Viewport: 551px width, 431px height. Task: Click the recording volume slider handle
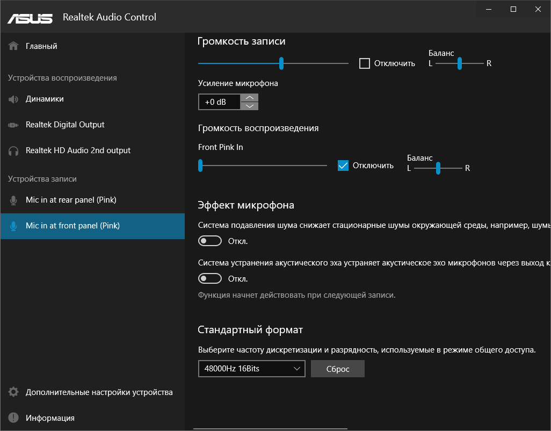coord(281,63)
